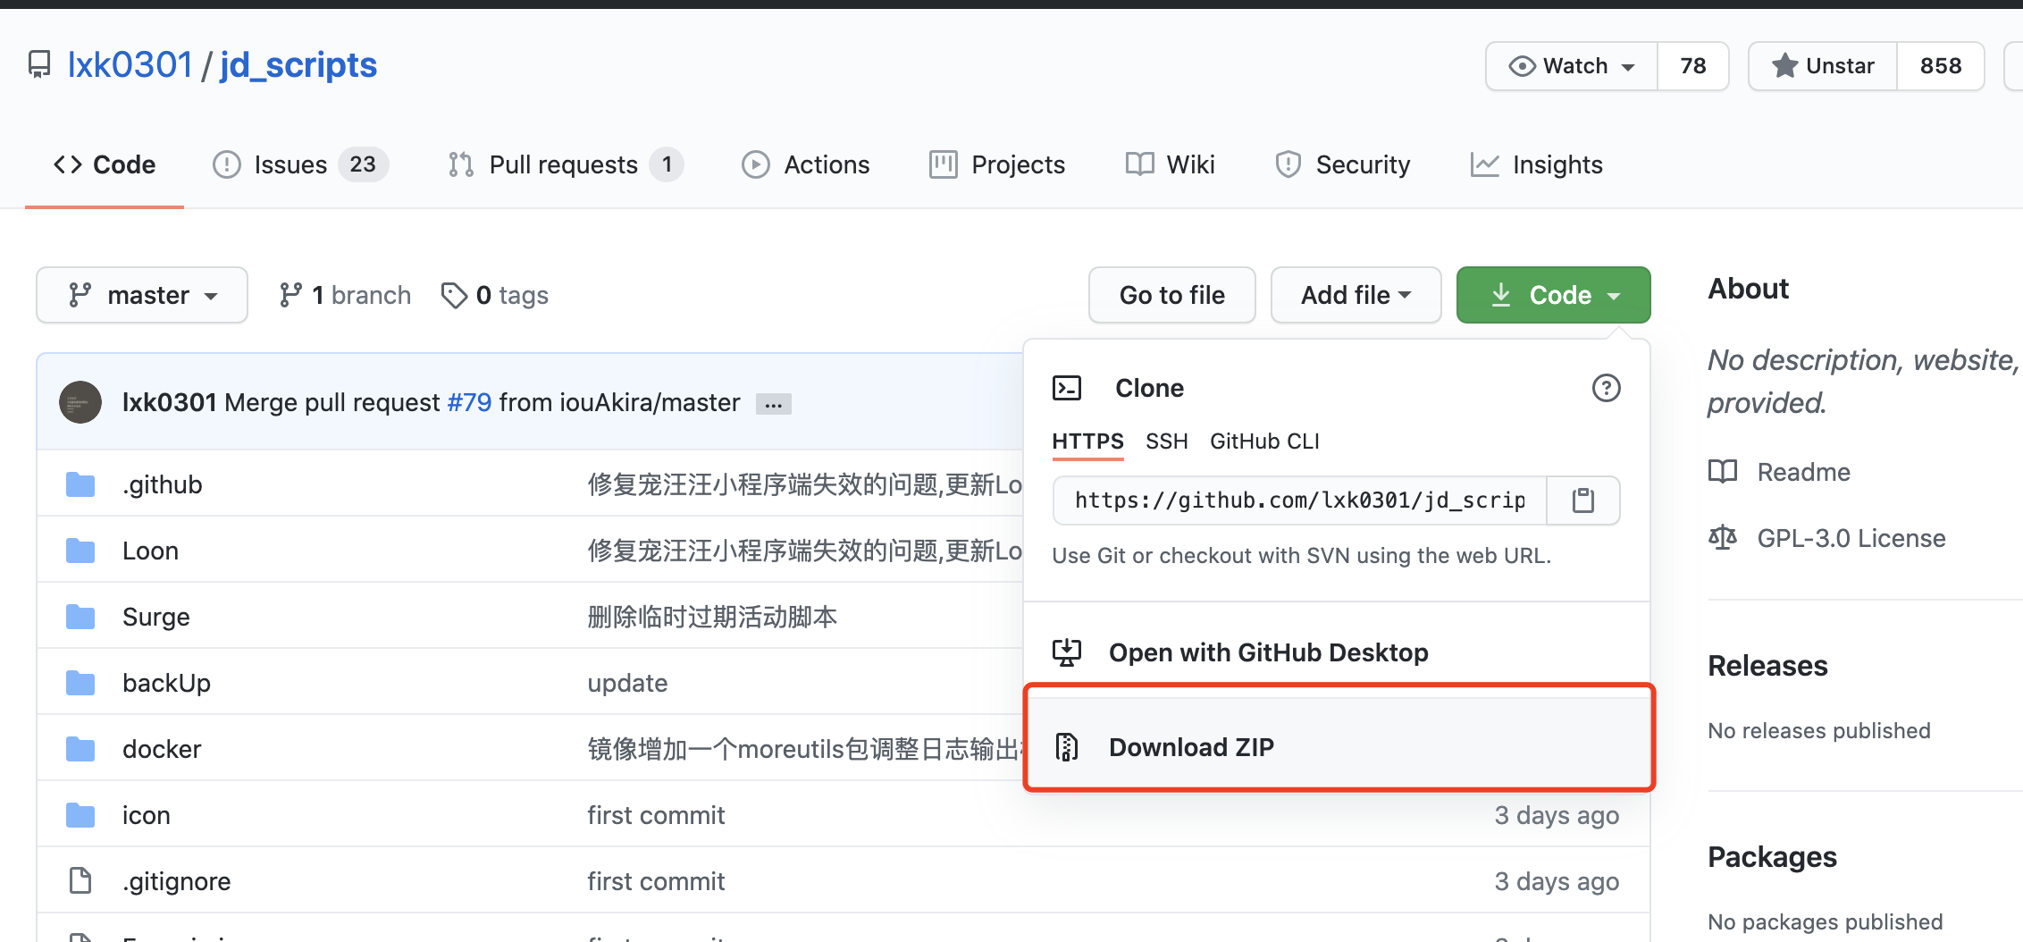Switch to the Issues tab
The width and height of the screenshot is (2023, 942).
tap(300, 164)
